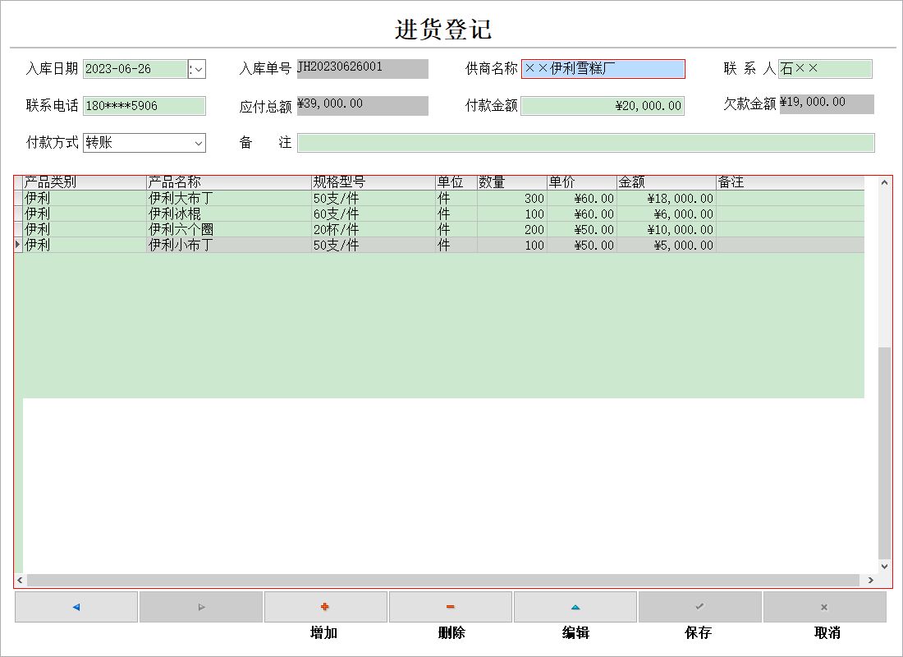This screenshot has width=903, height=657.
Task: Edit the 付款金额 field
Action: (603, 106)
